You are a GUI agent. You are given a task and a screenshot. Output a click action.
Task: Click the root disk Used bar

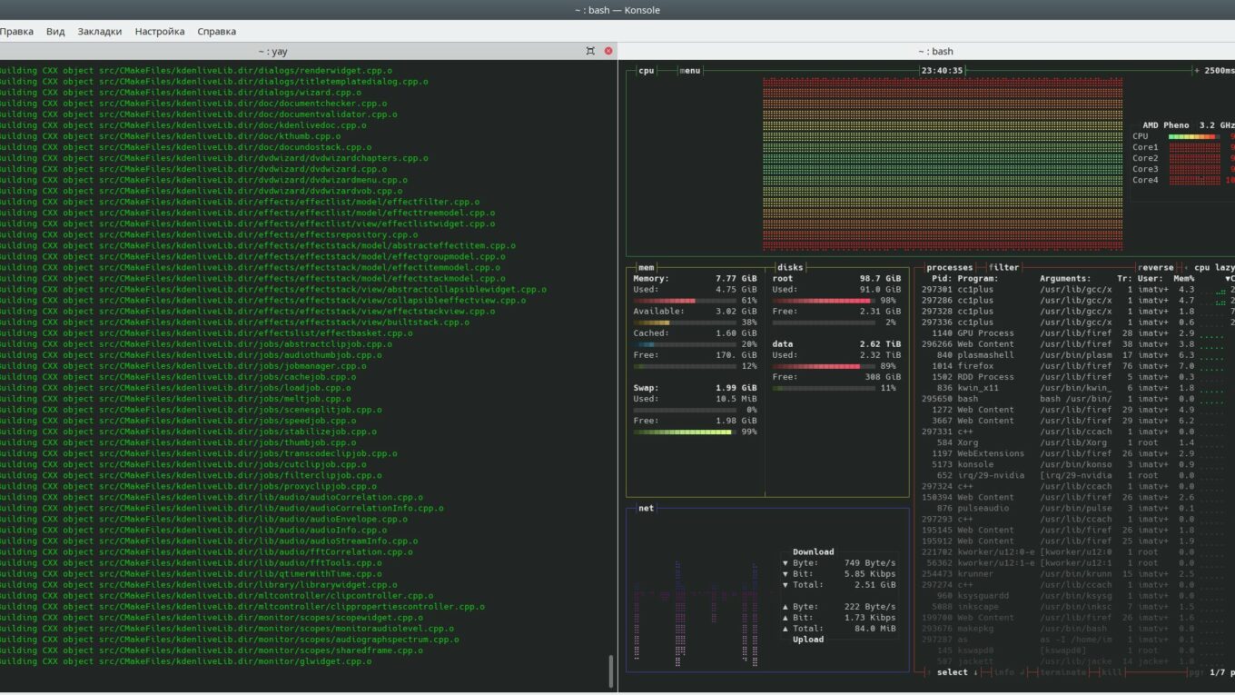point(823,301)
